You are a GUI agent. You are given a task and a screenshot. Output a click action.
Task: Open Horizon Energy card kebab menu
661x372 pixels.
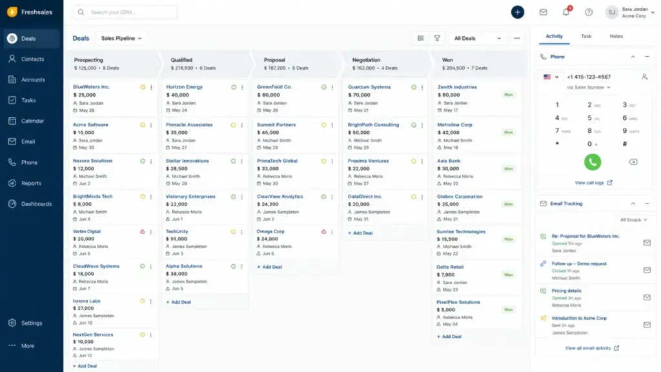[x=242, y=87]
